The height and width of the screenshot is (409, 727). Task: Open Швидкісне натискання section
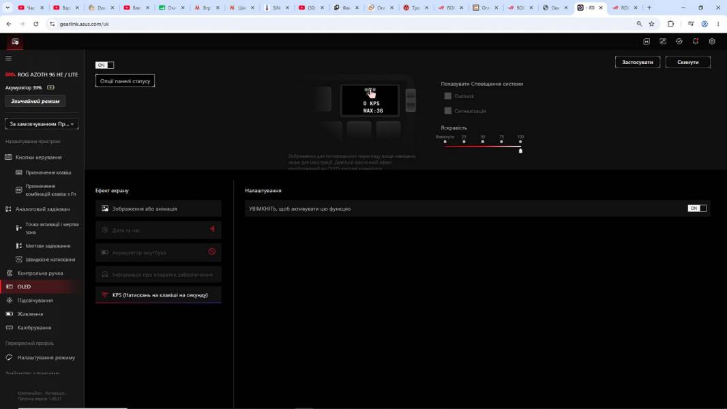(50, 260)
